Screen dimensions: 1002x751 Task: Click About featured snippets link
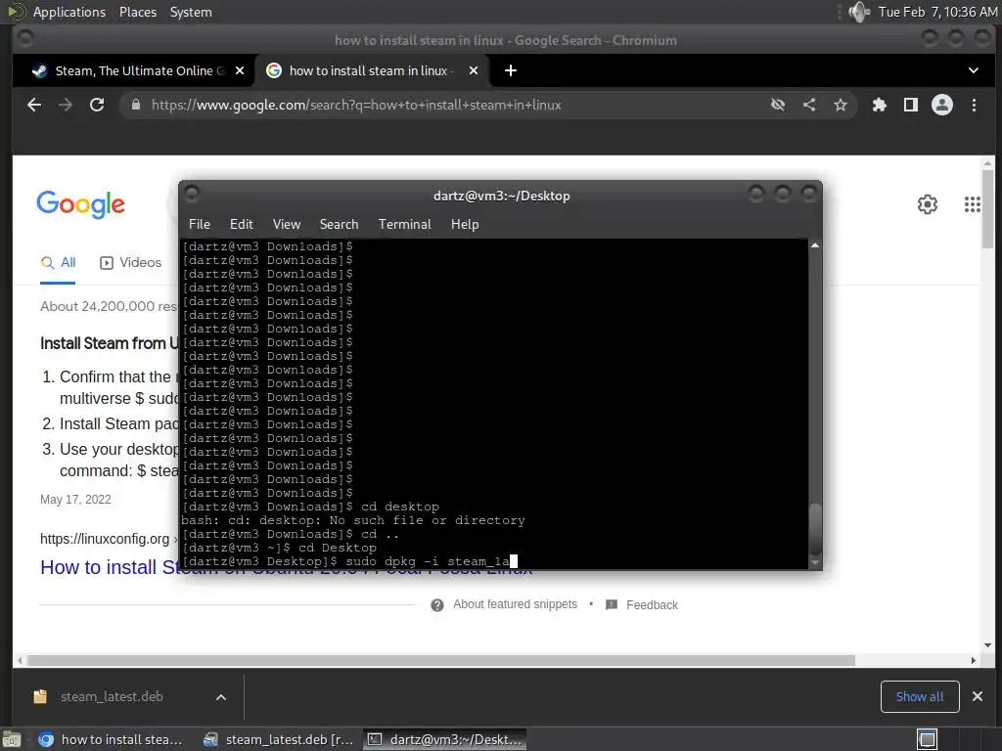515,604
